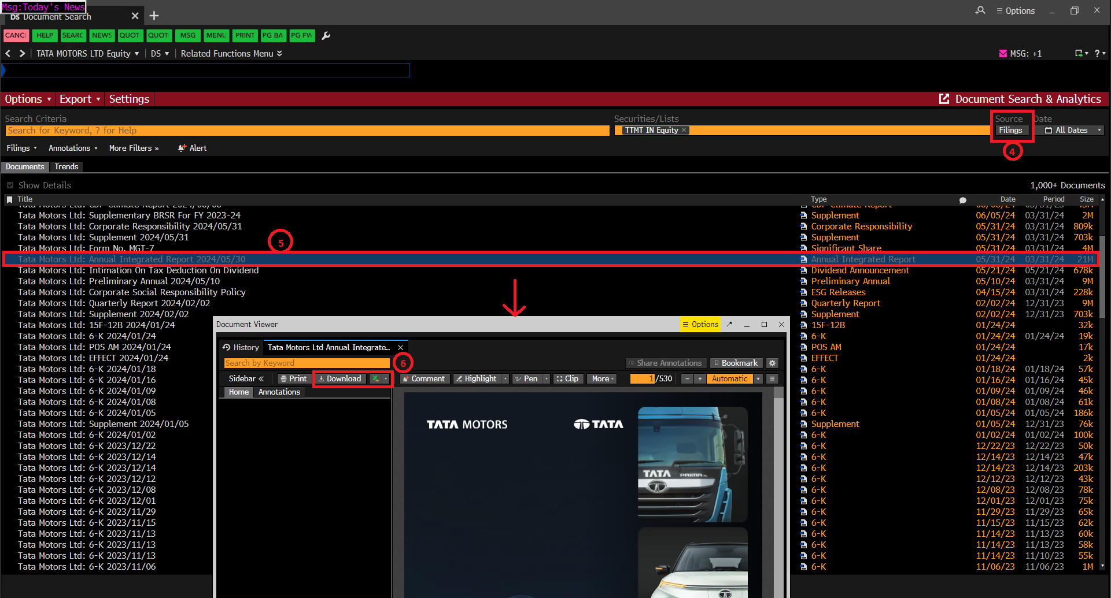Open the Document Search & Analytics popout icon
Viewport: 1111px width, 598px height.
tap(944, 99)
